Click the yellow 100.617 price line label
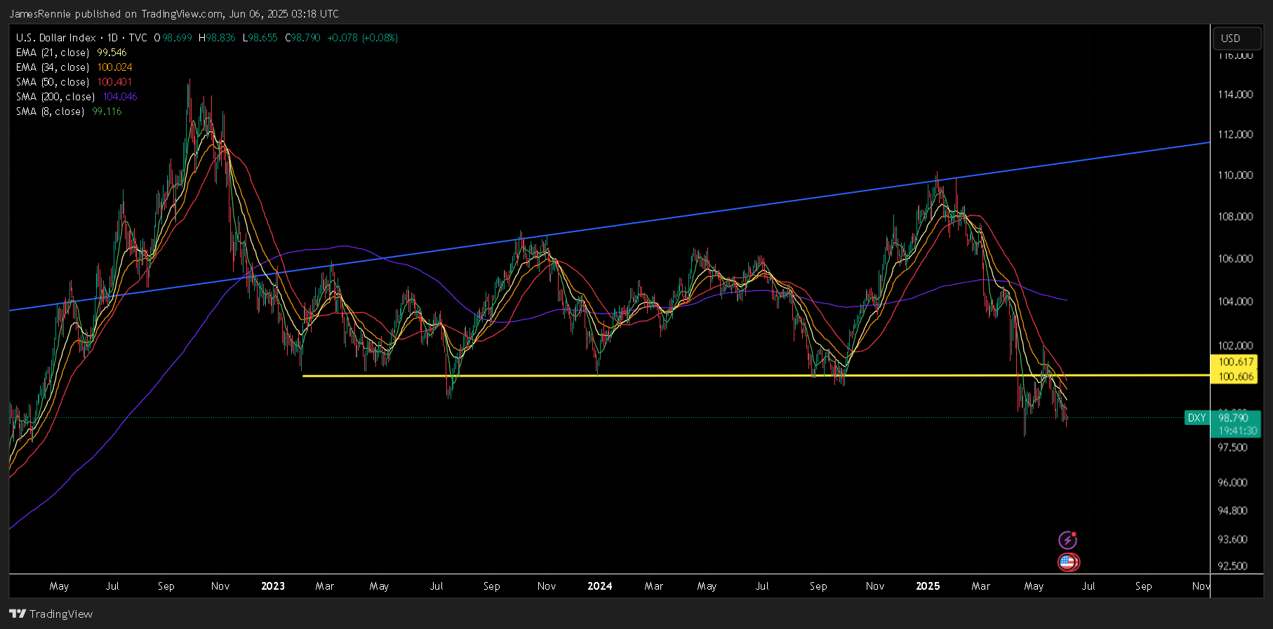This screenshot has width=1273, height=629. point(1236,362)
